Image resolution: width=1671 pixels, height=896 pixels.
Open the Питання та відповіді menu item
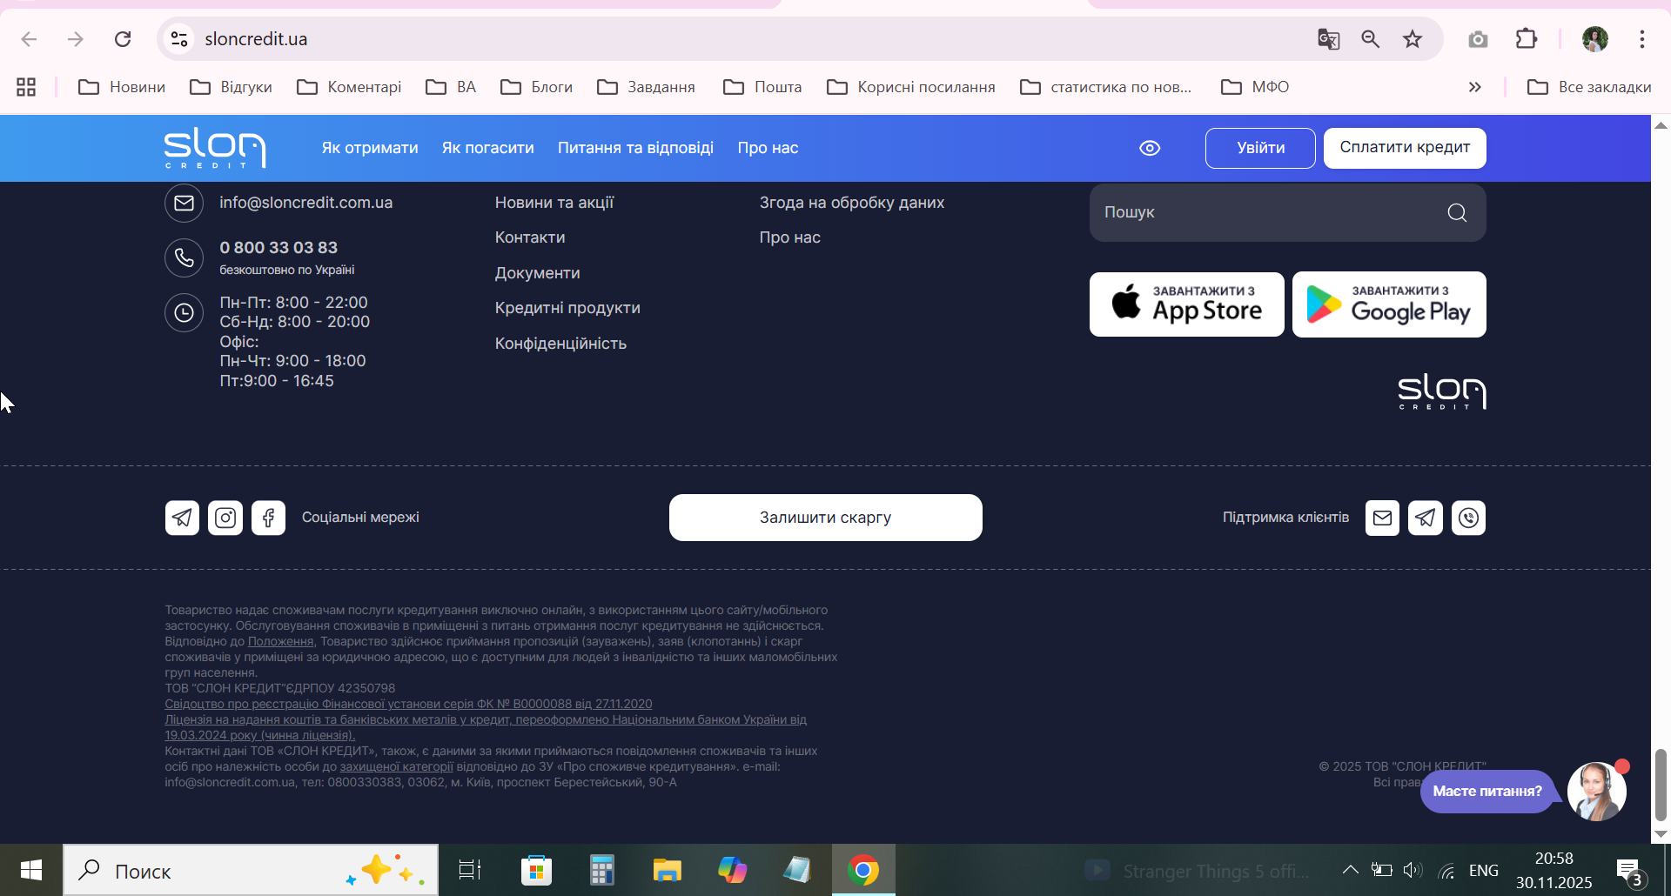tap(635, 148)
